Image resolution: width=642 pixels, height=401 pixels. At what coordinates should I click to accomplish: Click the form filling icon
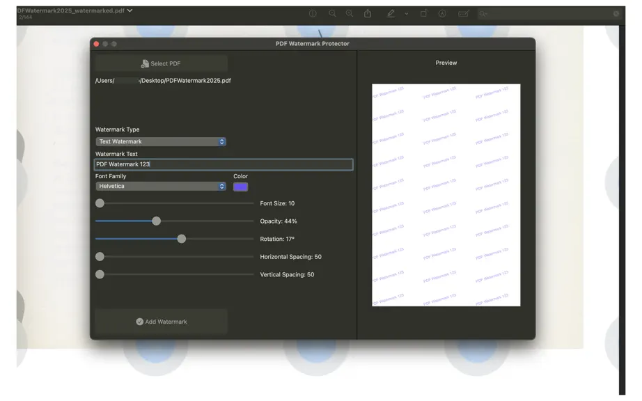pyautogui.click(x=464, y=13)
